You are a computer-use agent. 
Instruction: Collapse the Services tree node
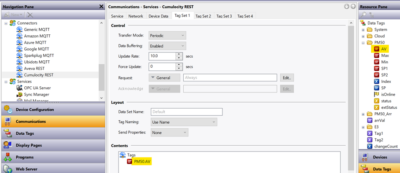(x=6, y=81)
